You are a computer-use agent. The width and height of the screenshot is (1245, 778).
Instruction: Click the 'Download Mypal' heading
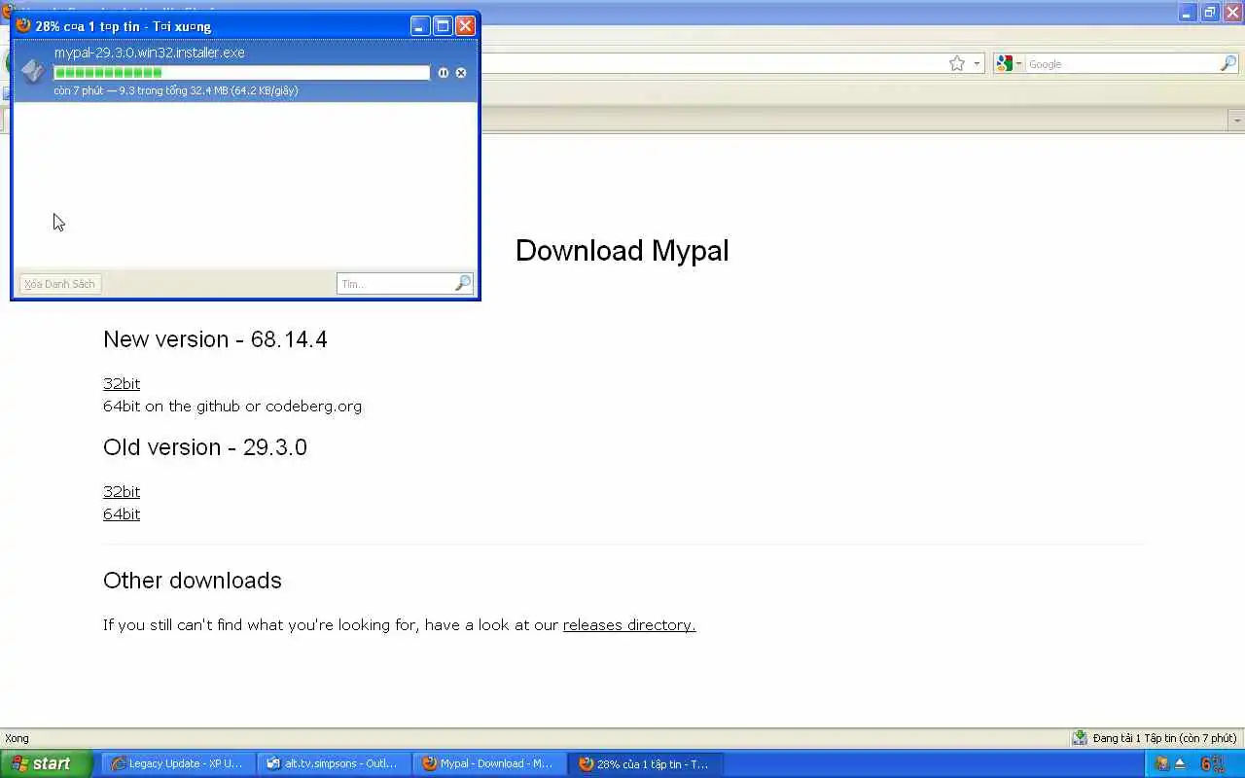click(622, 250)
